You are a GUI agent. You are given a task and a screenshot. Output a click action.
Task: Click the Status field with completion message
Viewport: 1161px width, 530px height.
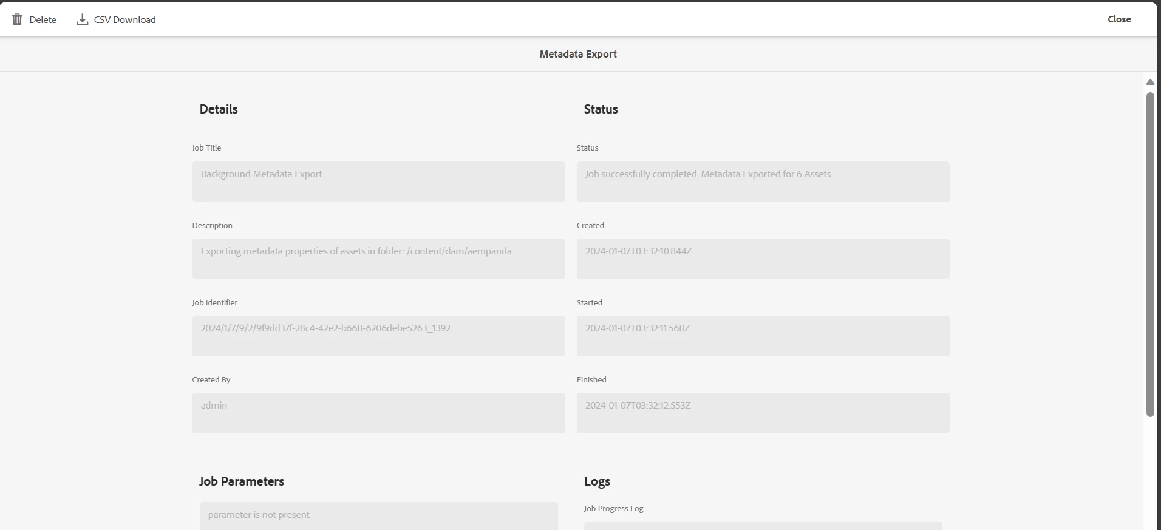[763, 182]
